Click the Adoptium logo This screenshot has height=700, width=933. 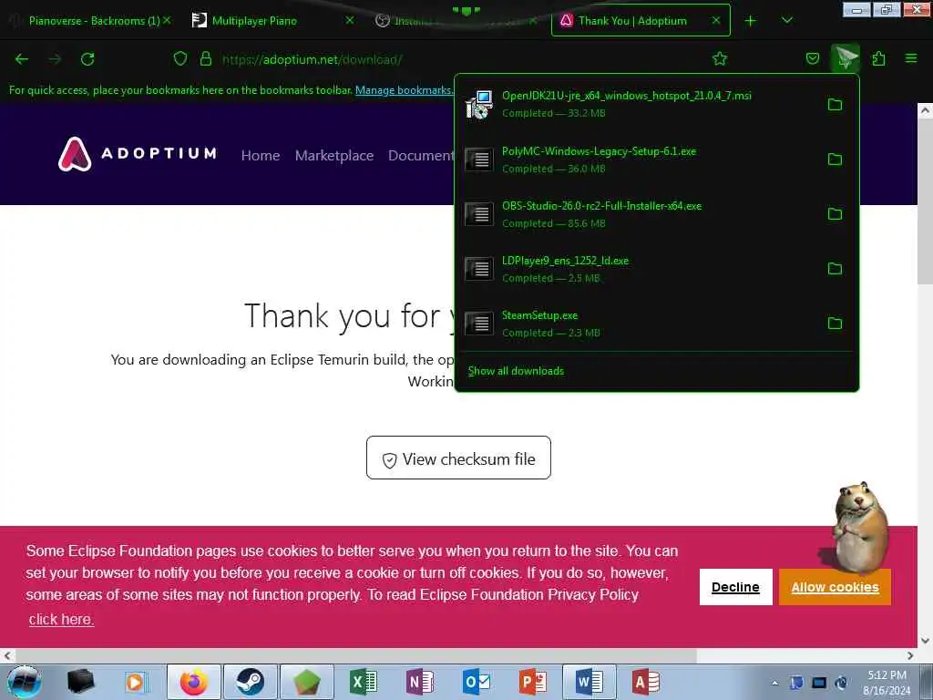coord(138,154)
